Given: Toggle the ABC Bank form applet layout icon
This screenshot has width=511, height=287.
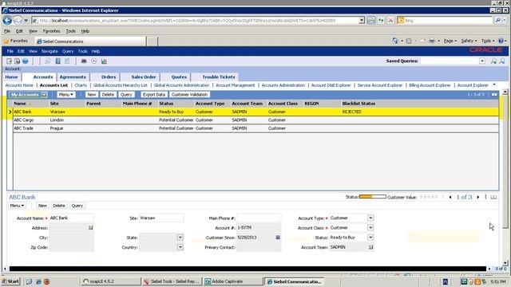Looking at the screenshot, I should coord(493,197).
